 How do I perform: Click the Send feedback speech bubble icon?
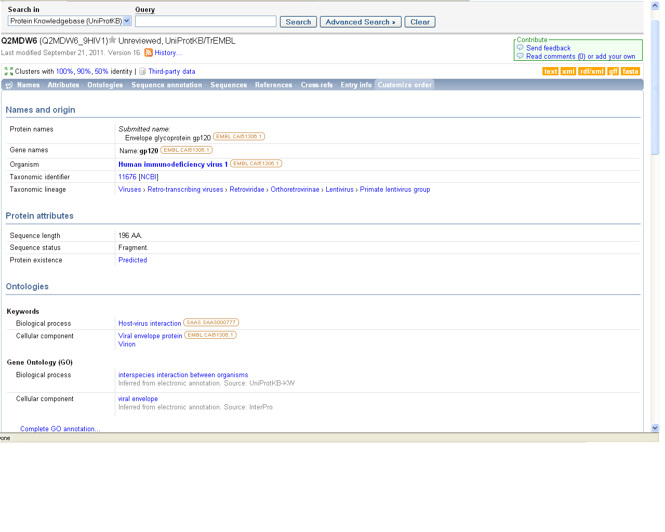pyautogui.click(x=520, y=48)
